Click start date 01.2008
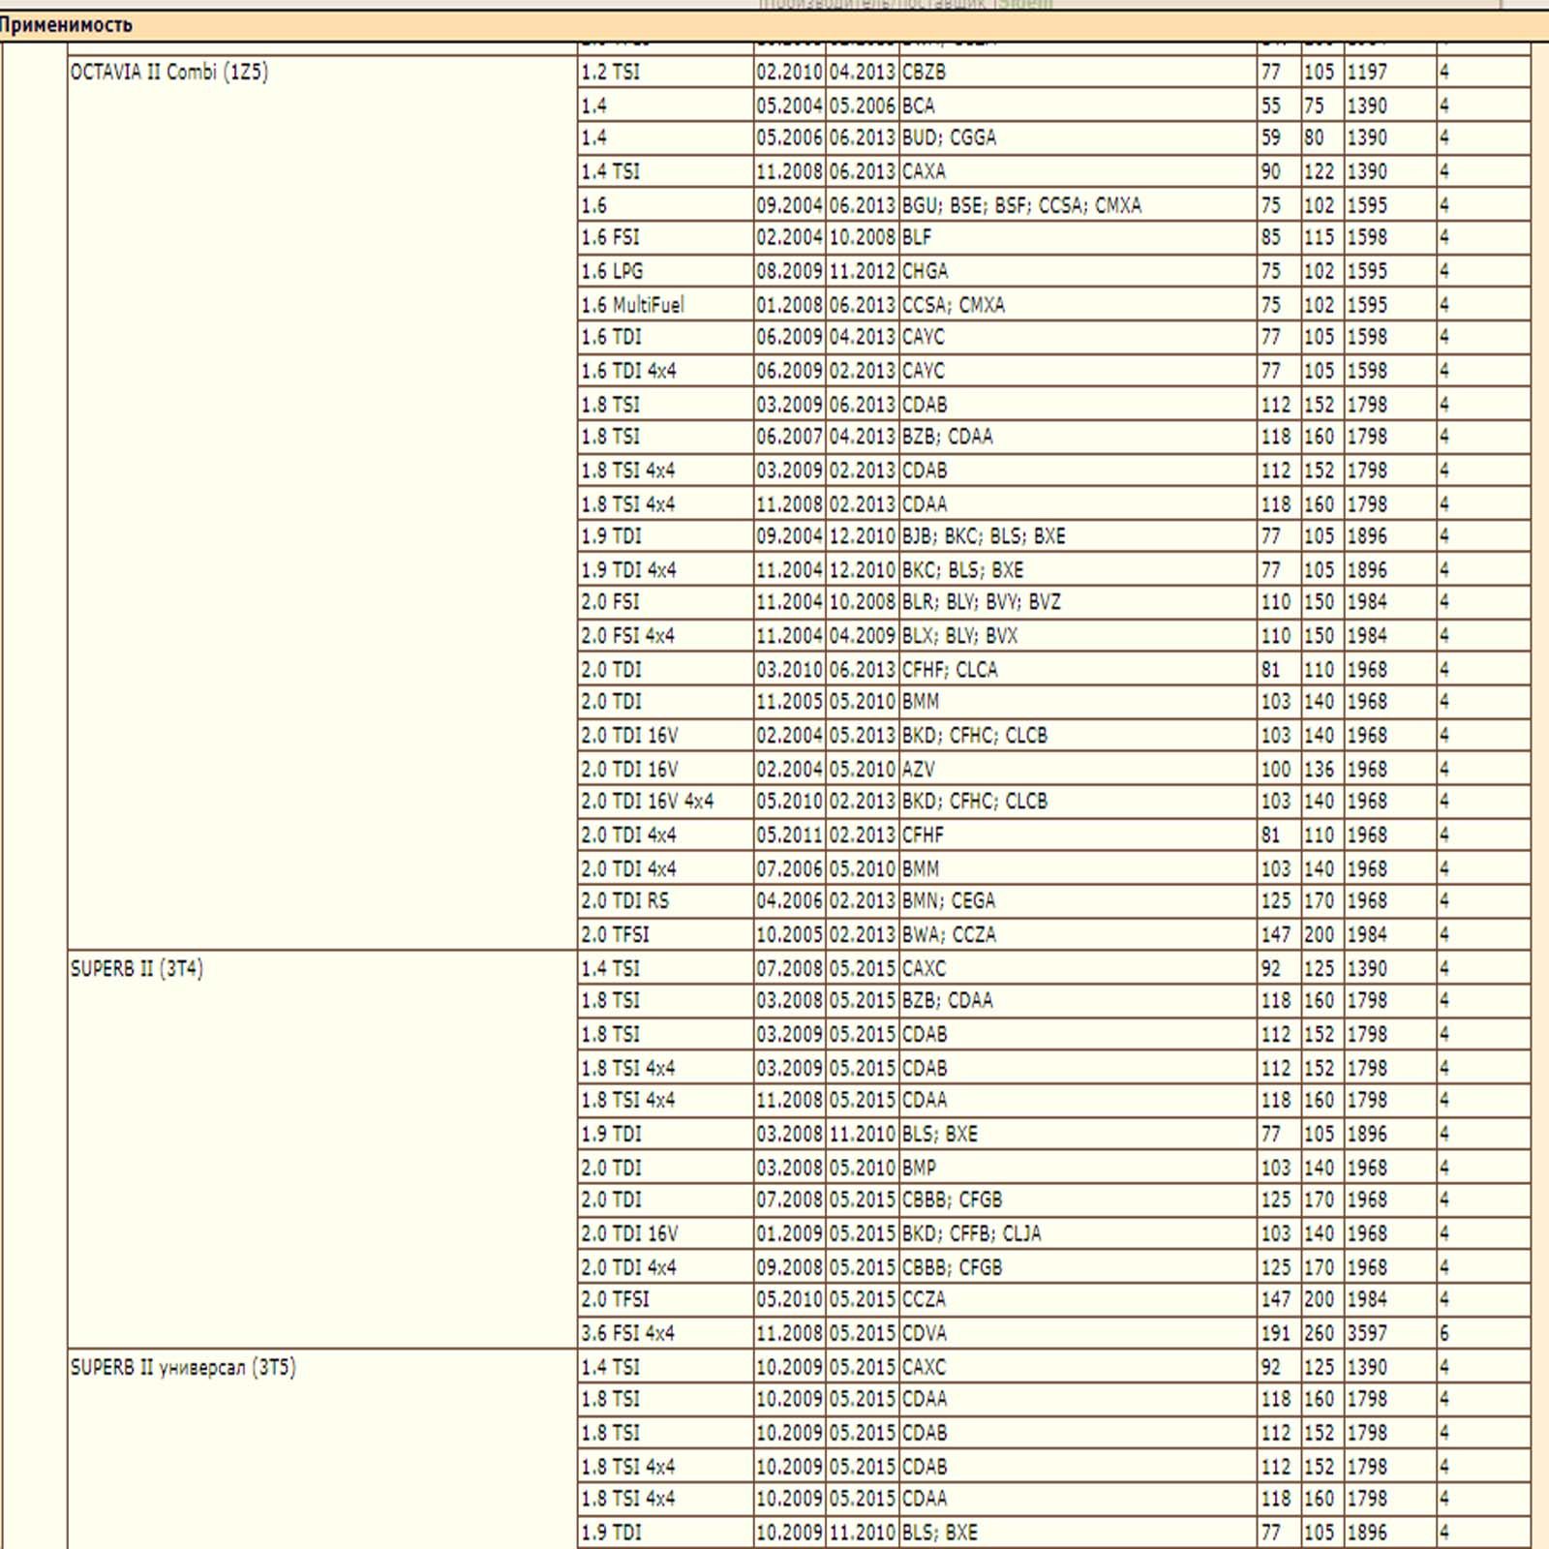The width and height of the screenshot is (1549, 1549). (789, 305)
